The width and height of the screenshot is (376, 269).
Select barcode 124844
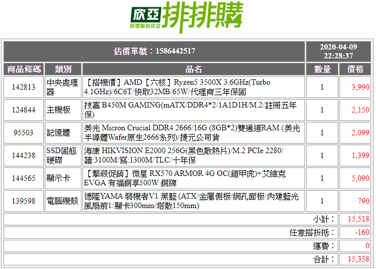pyautogui.click(x=23, y=110)
